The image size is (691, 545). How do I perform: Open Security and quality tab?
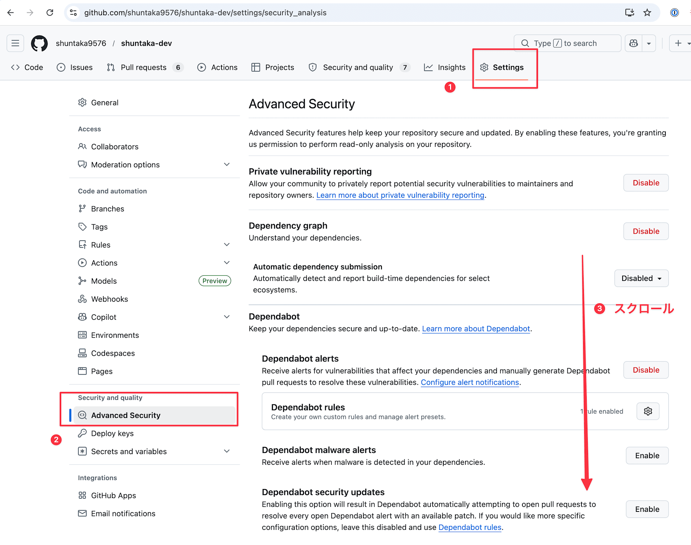[x=359, y=67]
